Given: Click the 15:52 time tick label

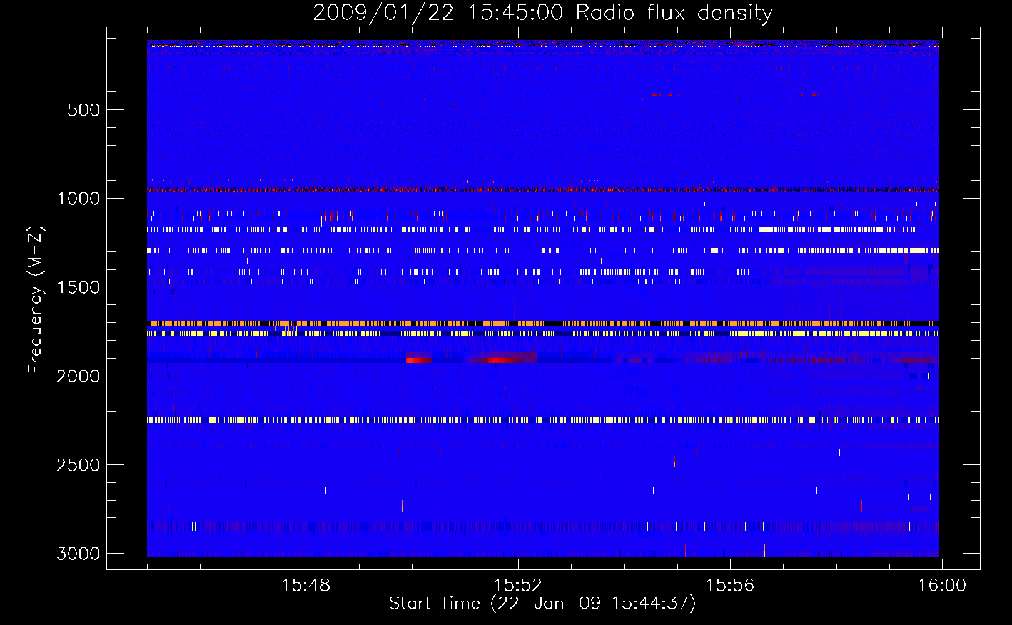Looking at the screenshot, I should (x=518, y=586).
